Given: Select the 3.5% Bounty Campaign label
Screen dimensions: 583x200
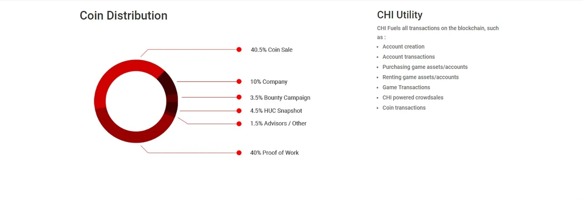Looking at the screenshot, I should (280, 97).
